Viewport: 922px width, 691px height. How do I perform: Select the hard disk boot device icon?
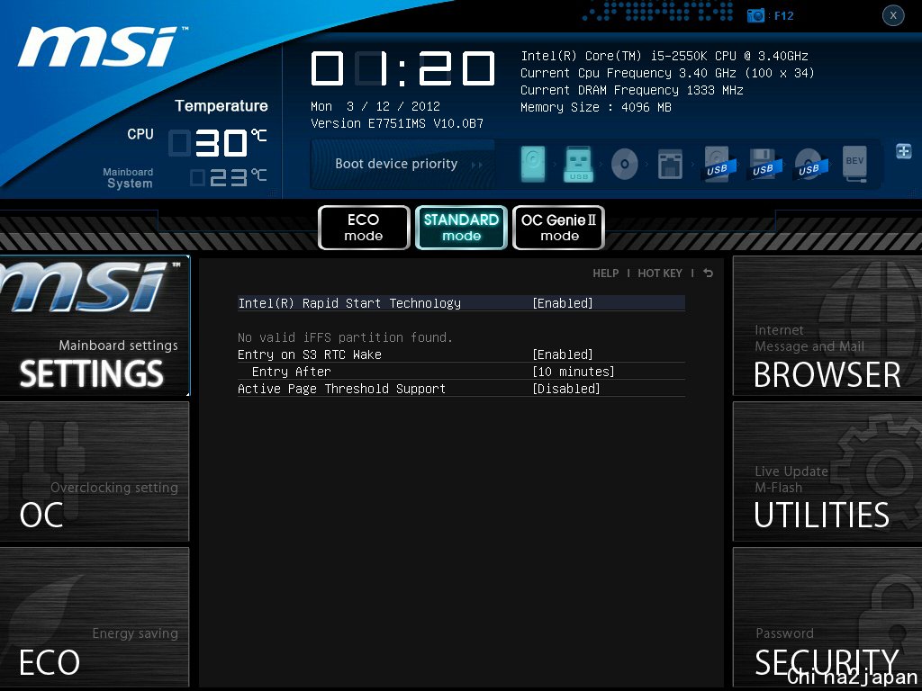point(533,164)
